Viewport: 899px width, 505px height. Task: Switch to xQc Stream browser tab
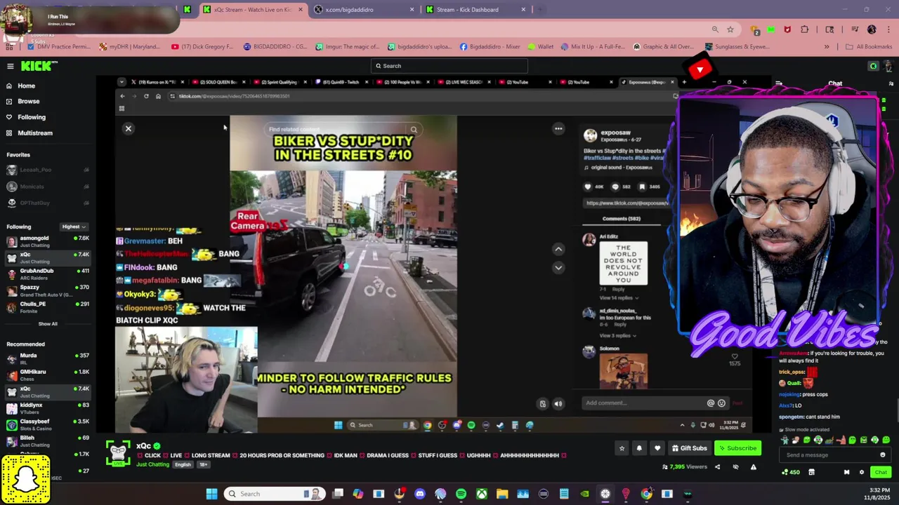(253, 10)
